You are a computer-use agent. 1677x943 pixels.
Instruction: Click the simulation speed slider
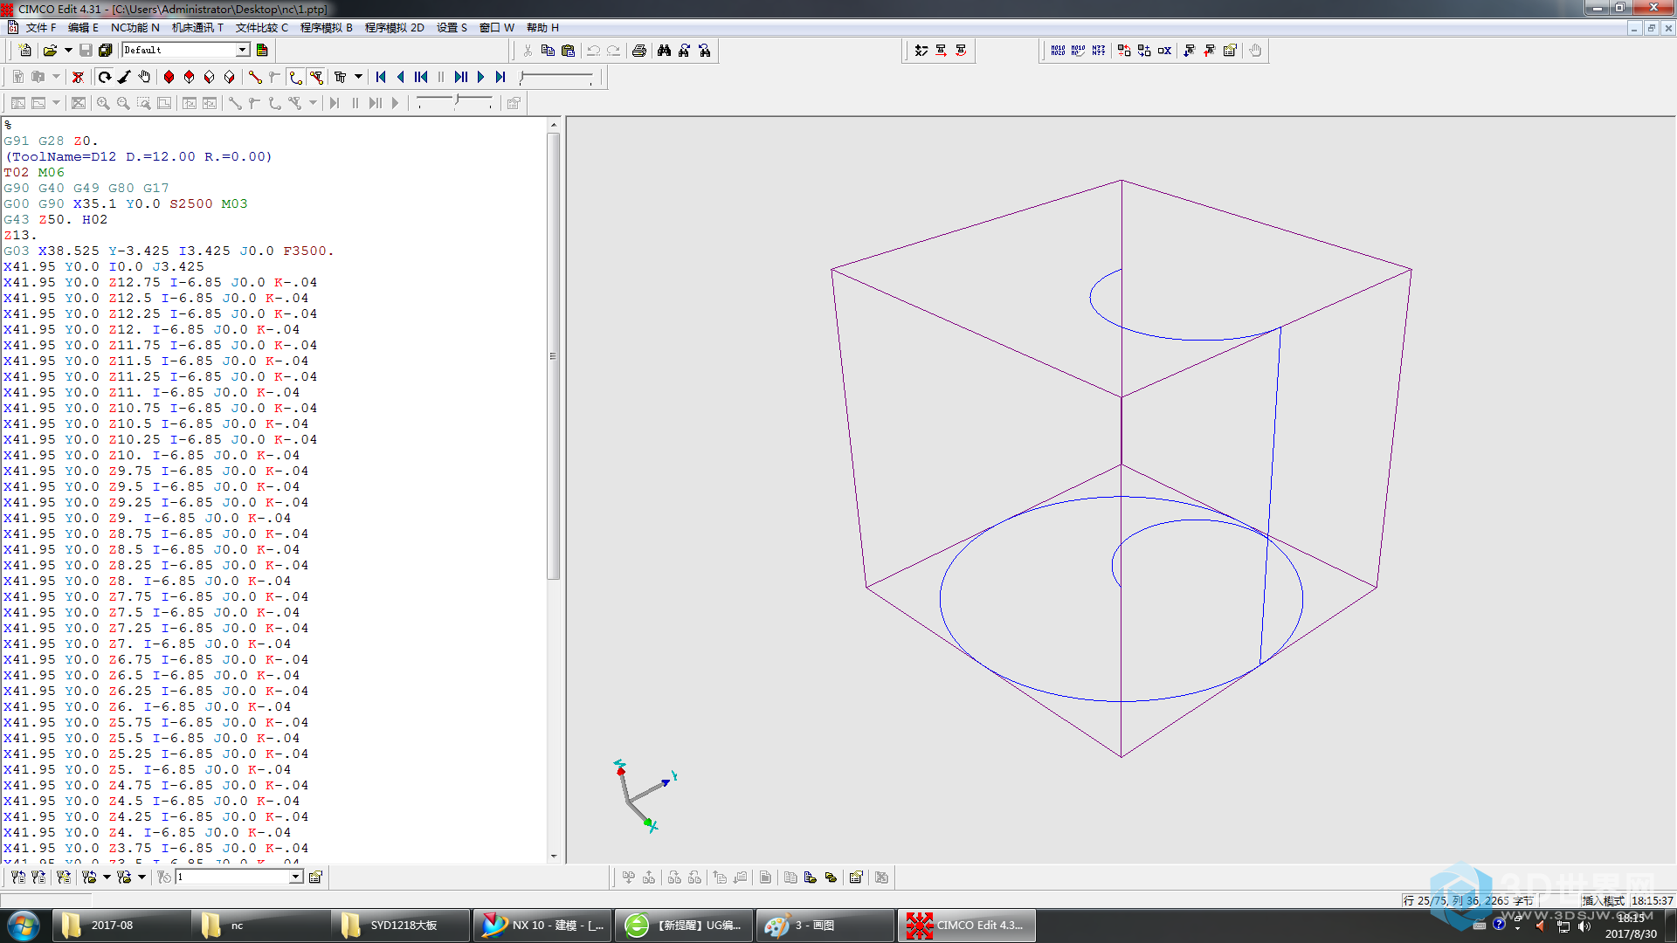[557, 78]
